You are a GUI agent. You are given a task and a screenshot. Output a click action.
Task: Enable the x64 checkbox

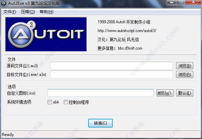(49, 102)
